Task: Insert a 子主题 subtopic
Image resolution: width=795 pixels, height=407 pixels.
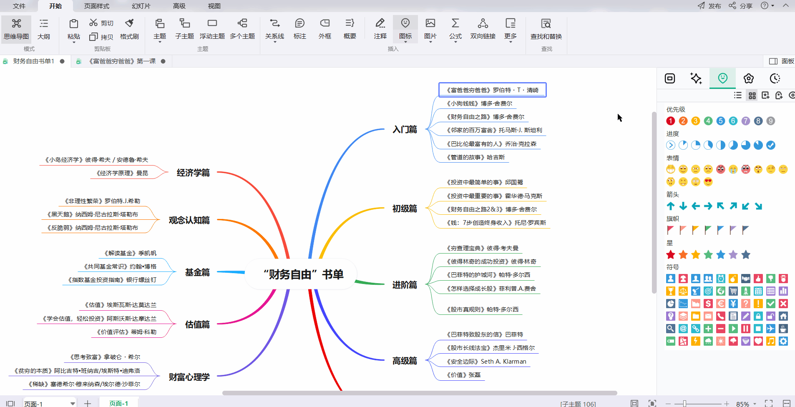Action: (184, 29)
